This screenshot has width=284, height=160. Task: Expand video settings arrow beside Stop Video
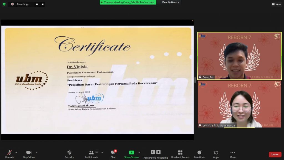[37, 152]
